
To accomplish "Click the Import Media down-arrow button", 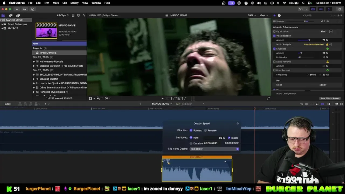I will pos(17,9).
